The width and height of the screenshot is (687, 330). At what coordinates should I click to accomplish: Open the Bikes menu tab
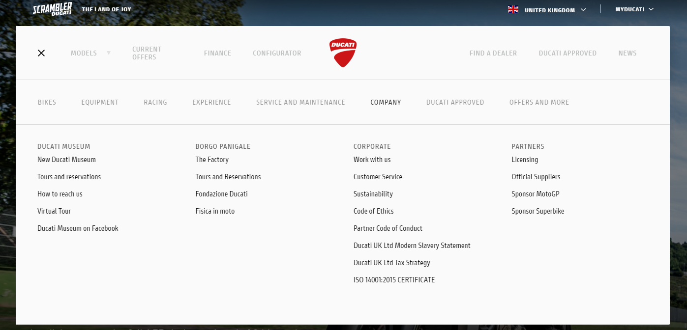[47, 102]
